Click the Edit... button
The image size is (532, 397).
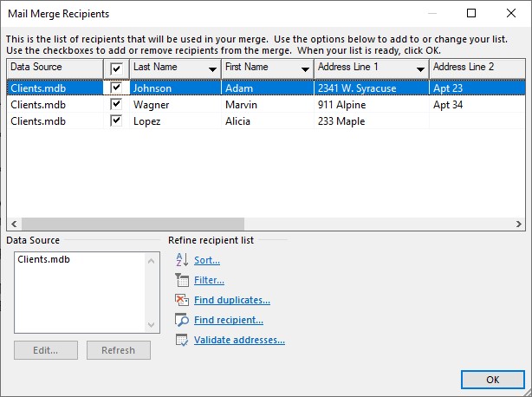click(x=46, y=350)
